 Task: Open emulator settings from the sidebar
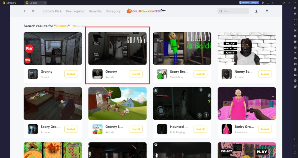click(295, 8)
